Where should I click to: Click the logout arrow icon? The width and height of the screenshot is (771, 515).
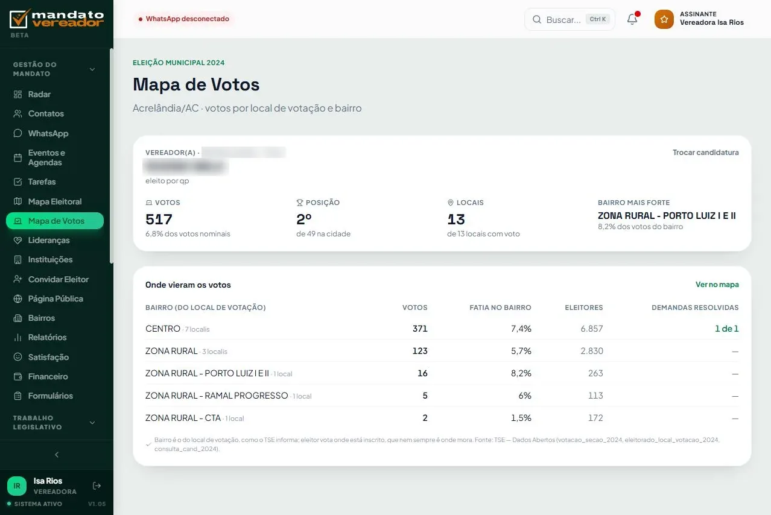[97, 485]
